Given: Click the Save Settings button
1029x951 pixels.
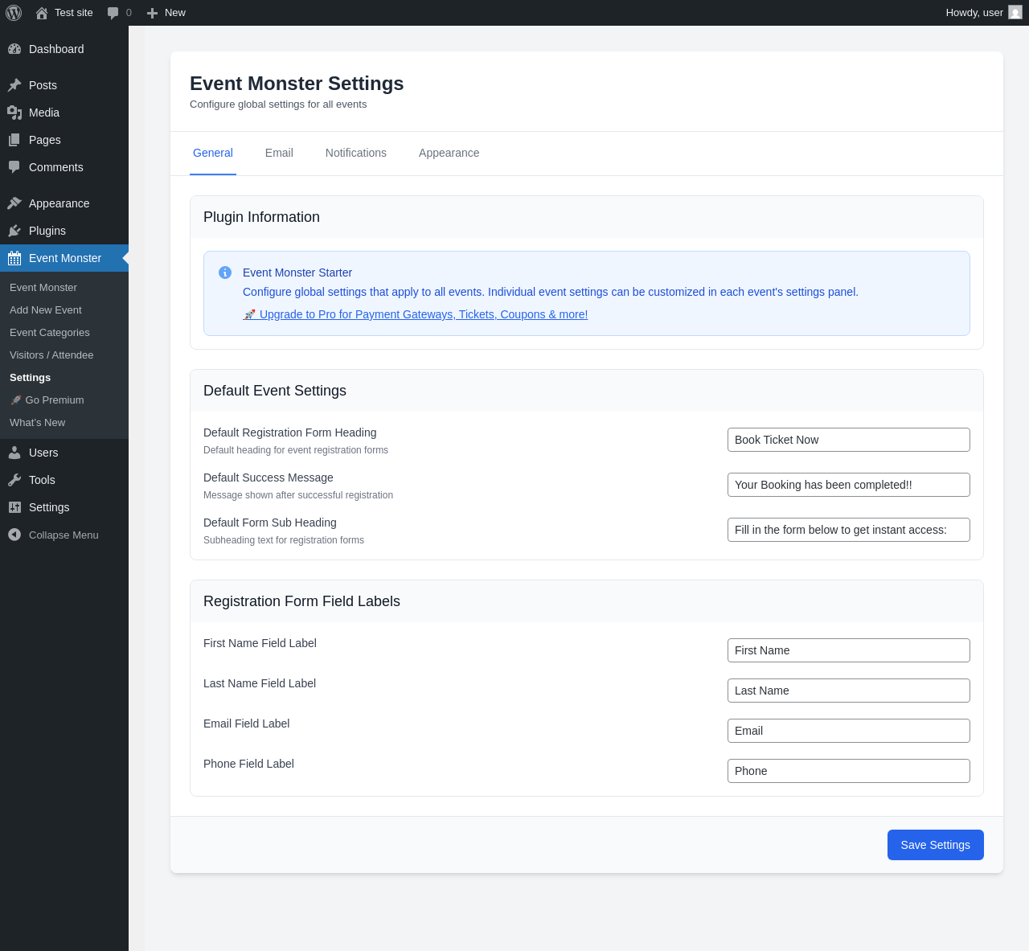Looking at the screenshot, I should (935, 845).
